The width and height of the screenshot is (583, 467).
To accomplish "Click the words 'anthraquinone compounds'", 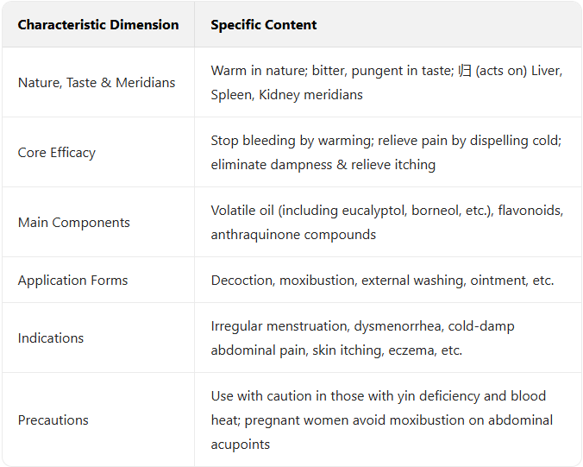I will click(293, 235).
